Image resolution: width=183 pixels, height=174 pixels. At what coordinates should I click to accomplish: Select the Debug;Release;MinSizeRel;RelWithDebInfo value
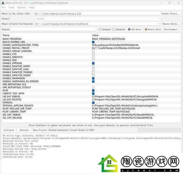(x=115, y=45)
